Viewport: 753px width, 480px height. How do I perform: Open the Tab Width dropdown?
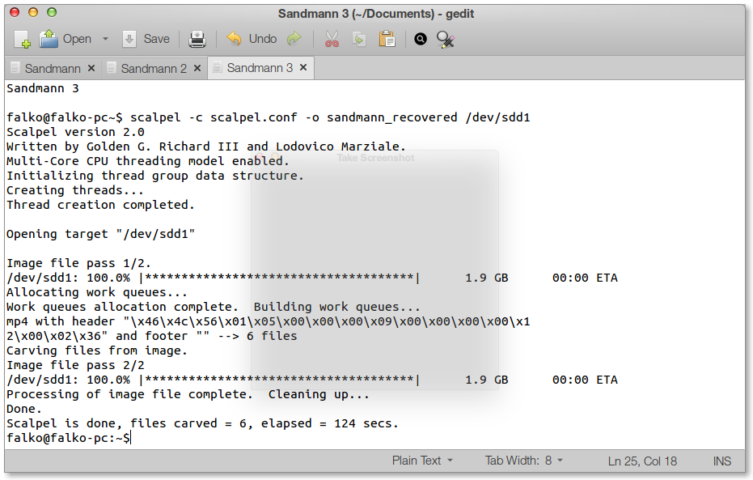click(x=523, y=461)
